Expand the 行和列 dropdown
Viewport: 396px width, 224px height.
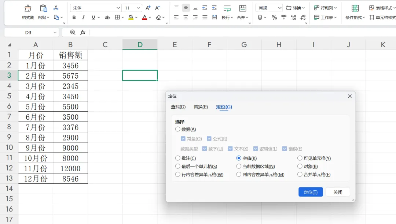click(x=335, y=8)
